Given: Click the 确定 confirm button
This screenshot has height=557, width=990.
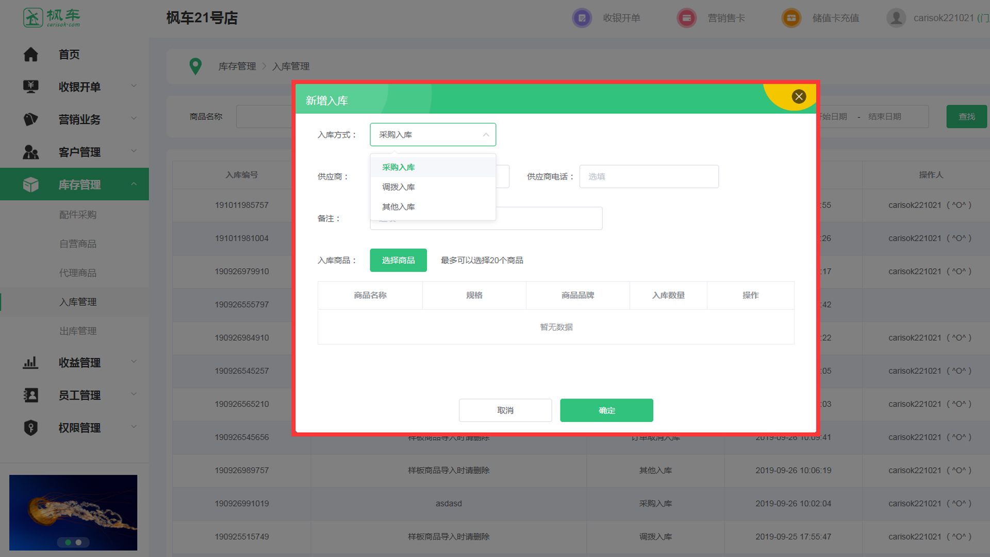Looking at the screenshot, I should click(606, 411).
